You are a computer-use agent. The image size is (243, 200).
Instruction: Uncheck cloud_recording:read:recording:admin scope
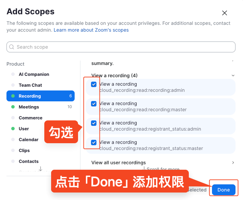(x=94, y=84)
